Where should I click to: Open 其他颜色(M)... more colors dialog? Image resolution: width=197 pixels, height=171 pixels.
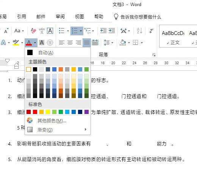(x=58, y=120)
